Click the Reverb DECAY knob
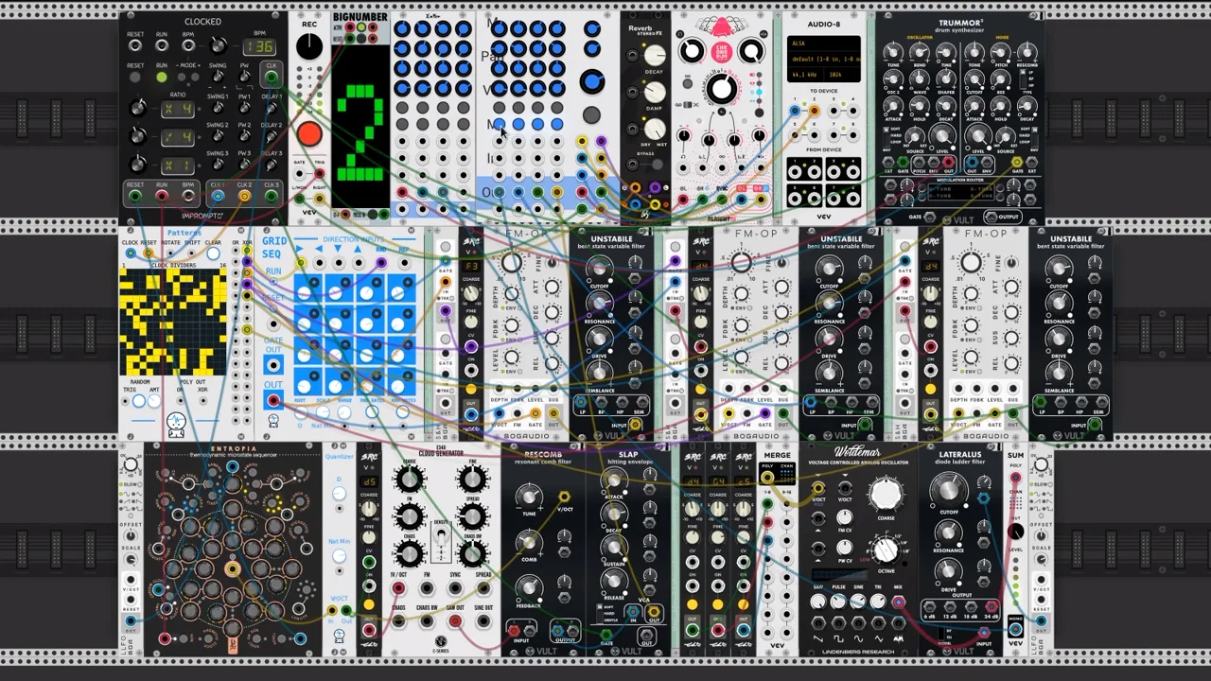 click(655, 55)
